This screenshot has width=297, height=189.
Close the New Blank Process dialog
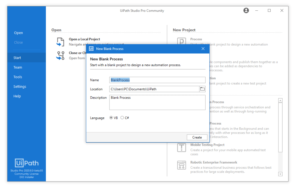203,49
